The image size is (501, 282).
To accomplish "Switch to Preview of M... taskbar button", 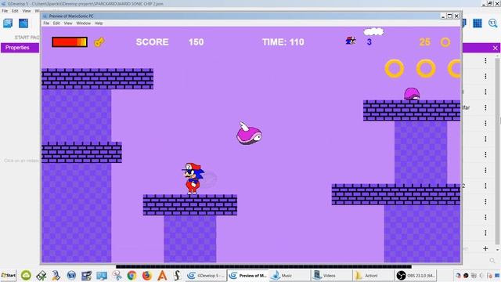I will 248,275.
